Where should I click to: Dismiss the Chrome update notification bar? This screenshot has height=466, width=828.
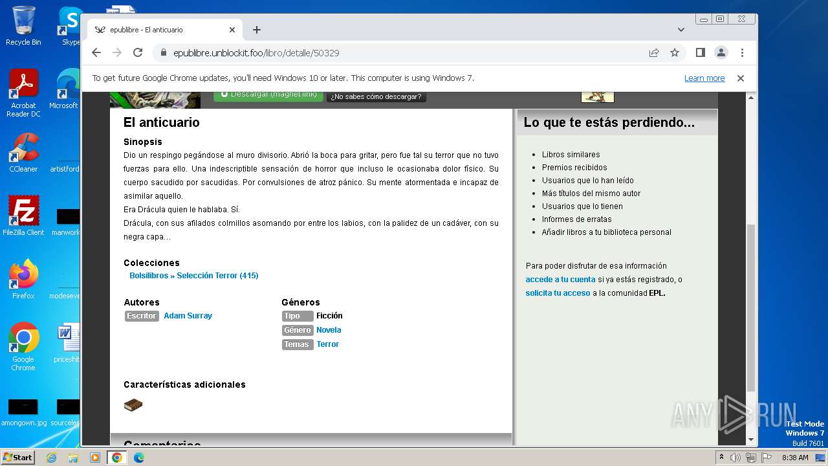pyautogui.click(x=741, y=78)
